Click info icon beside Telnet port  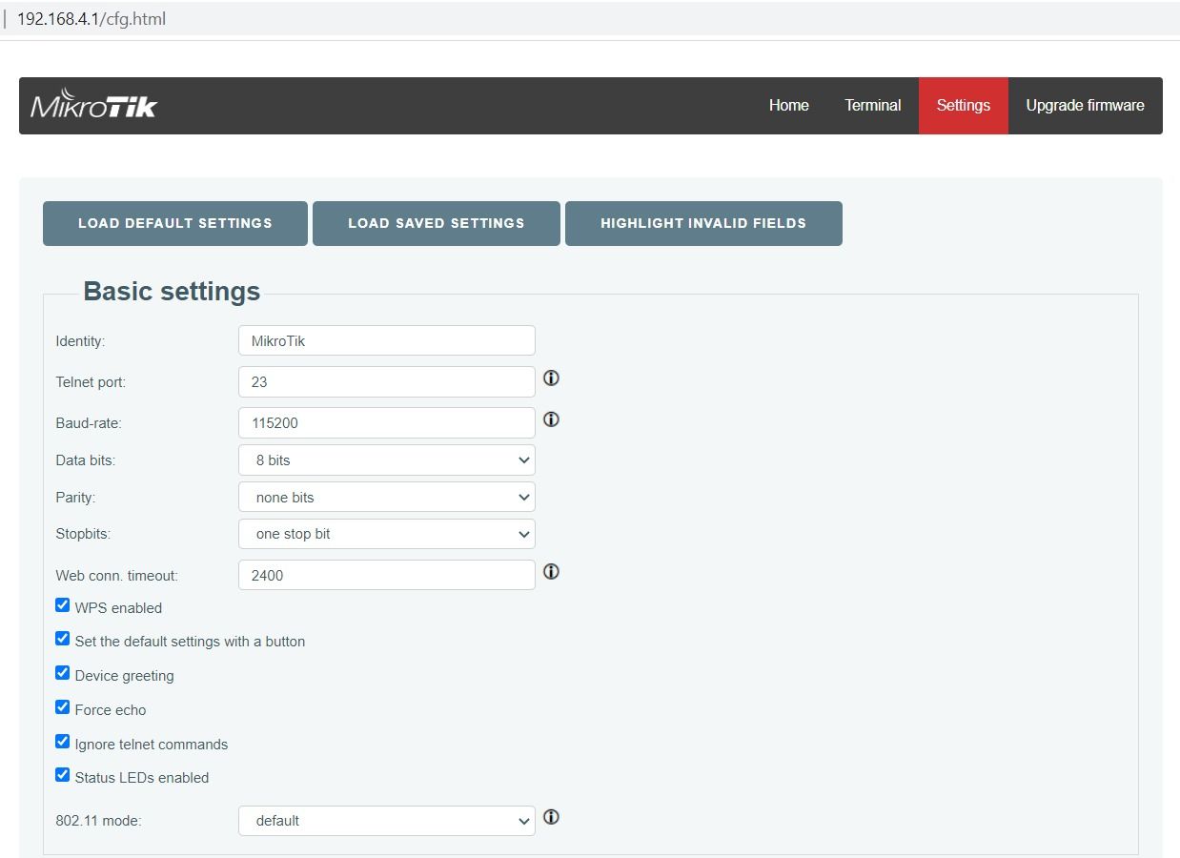(551, 378)
